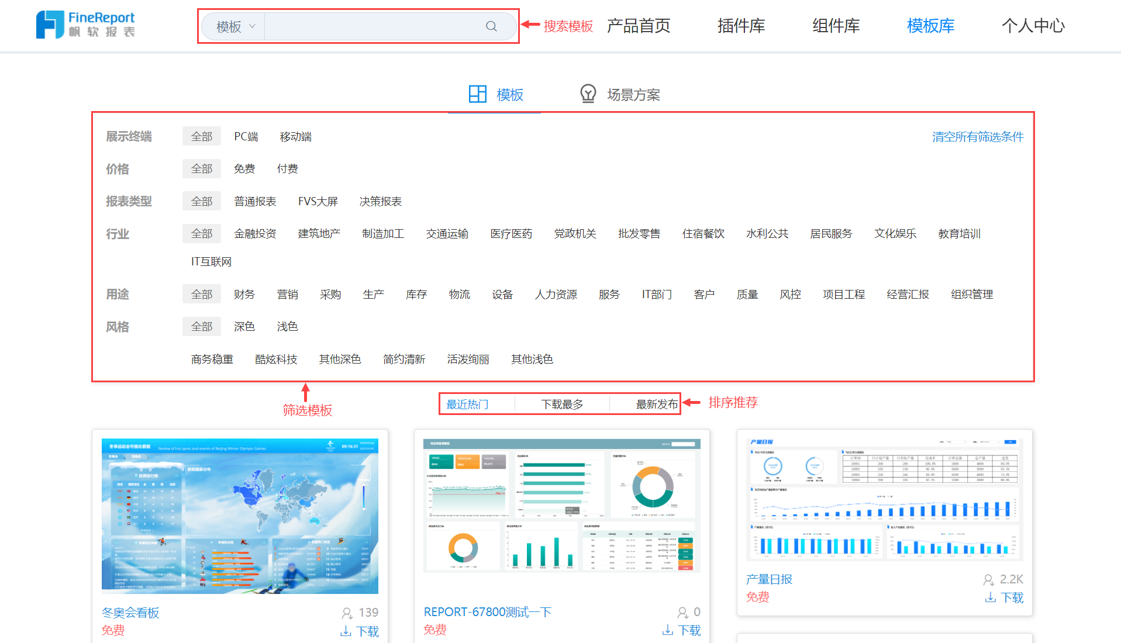Open 模板库 in top navigation
The width and height of the screenshot is (1121, 643).
(x=930, y=26)
